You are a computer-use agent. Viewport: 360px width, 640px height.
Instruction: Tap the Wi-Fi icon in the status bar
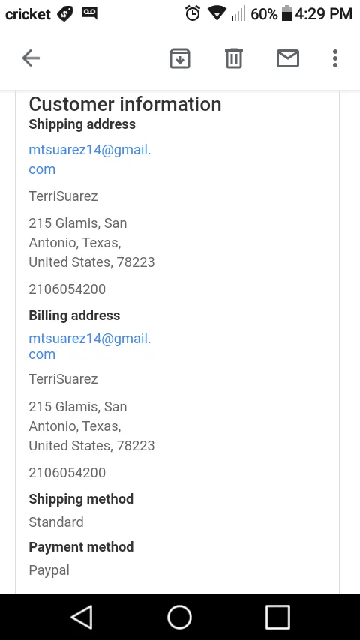coord(217,14)
